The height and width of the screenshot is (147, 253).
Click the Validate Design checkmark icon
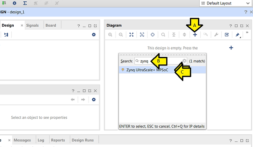click(x=227, y=35)
